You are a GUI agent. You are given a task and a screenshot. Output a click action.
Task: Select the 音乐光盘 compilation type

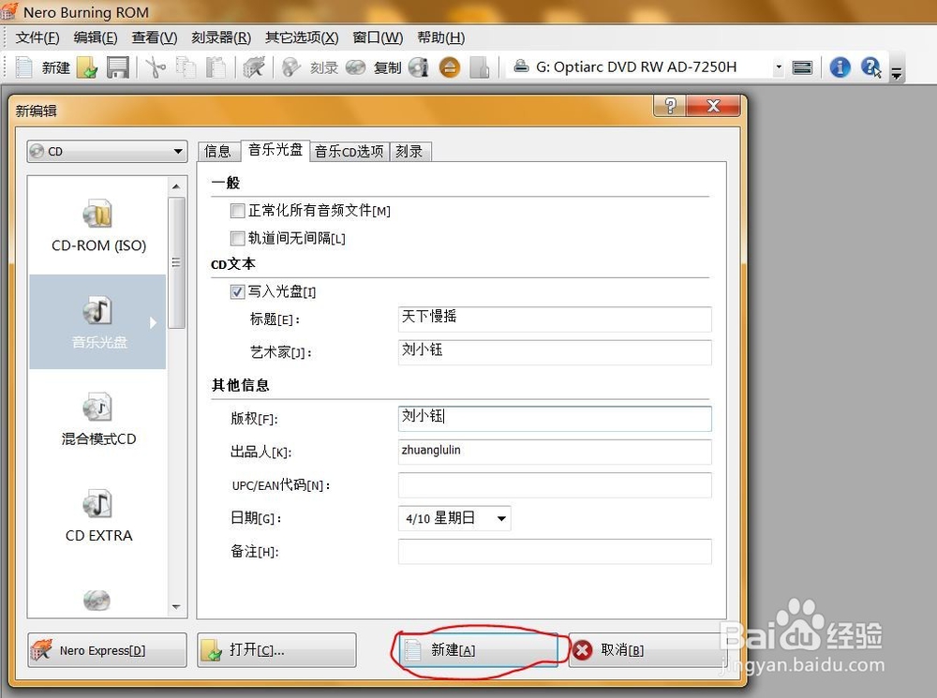pos(98,322)
